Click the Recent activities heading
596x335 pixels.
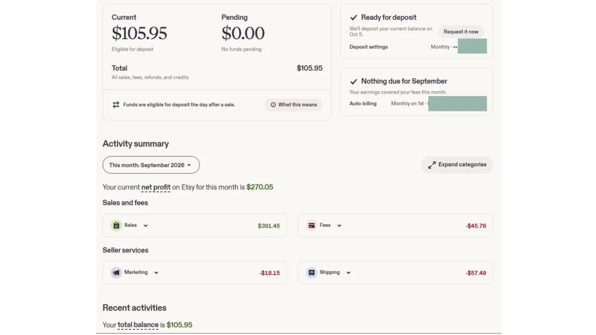[x=134, y=308]
